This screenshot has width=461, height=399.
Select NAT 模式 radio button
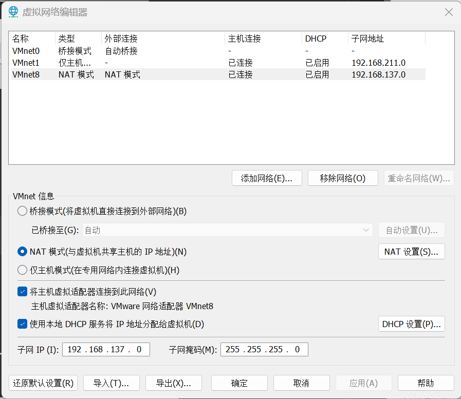[x=22, y=252]
